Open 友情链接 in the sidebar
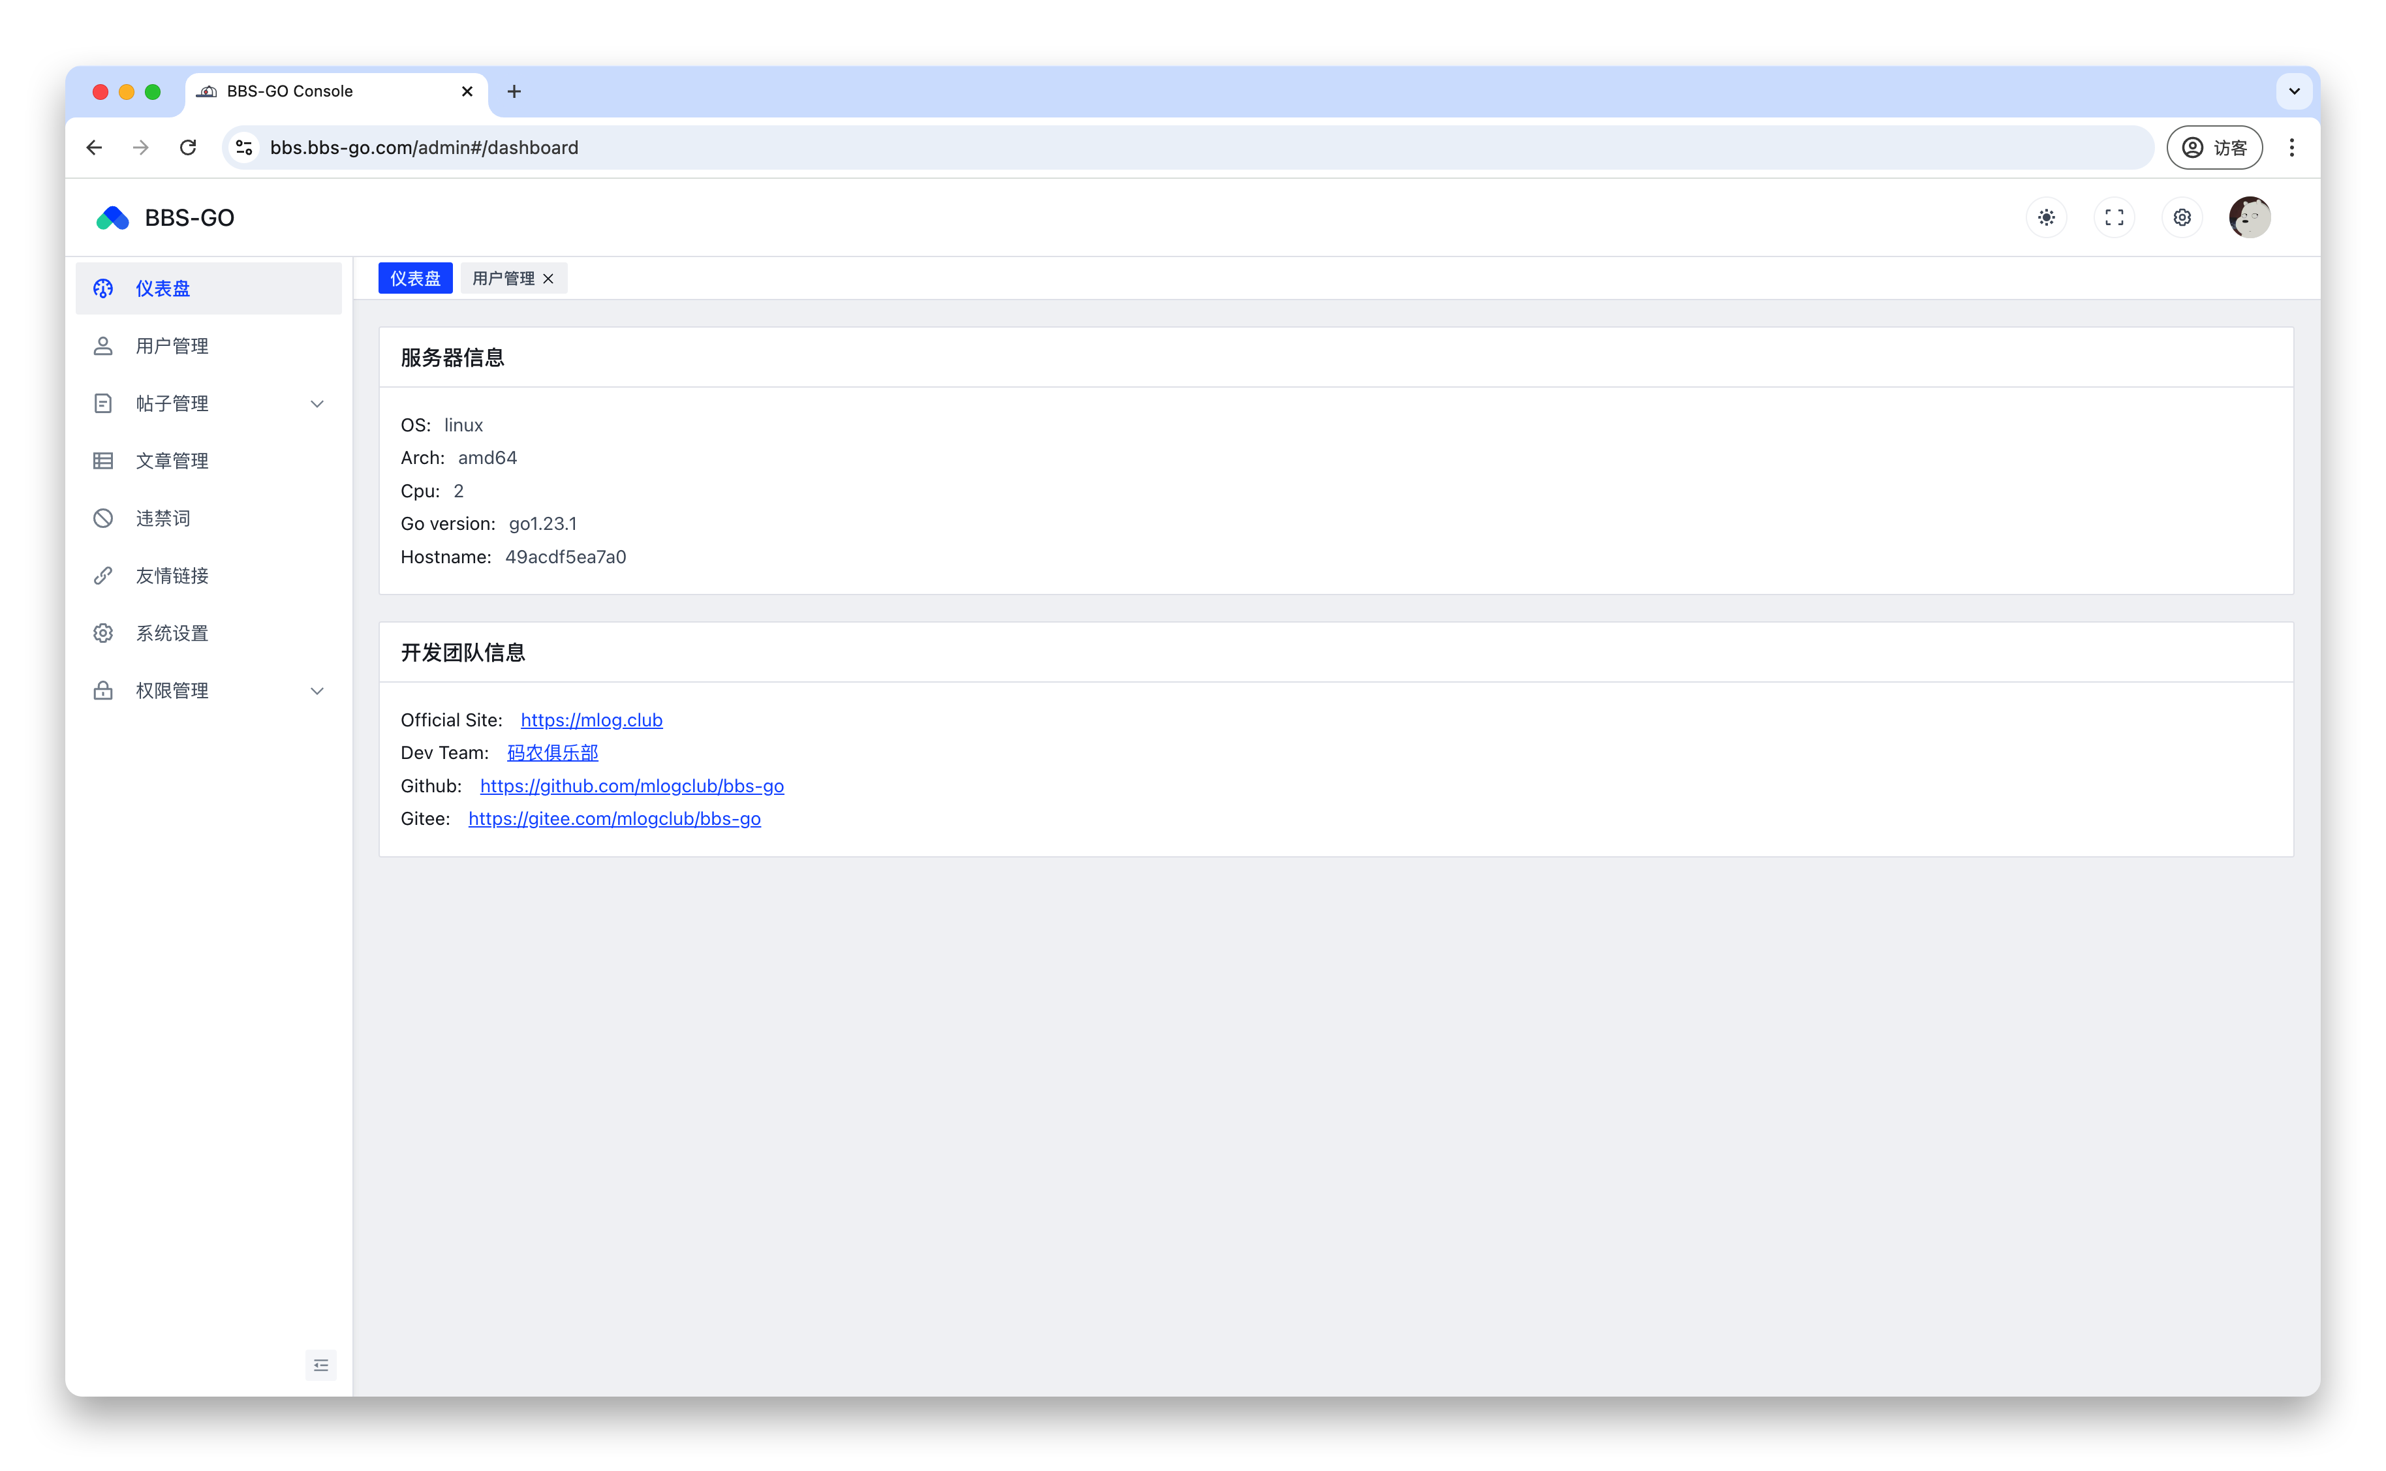Image resolution: width=2386 pixels, height=1471 pixels. pos(208,575)
